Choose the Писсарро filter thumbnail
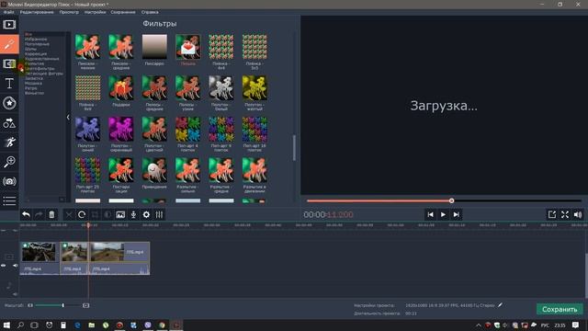Viewport: 588px width, 331px height. point(154,47)
